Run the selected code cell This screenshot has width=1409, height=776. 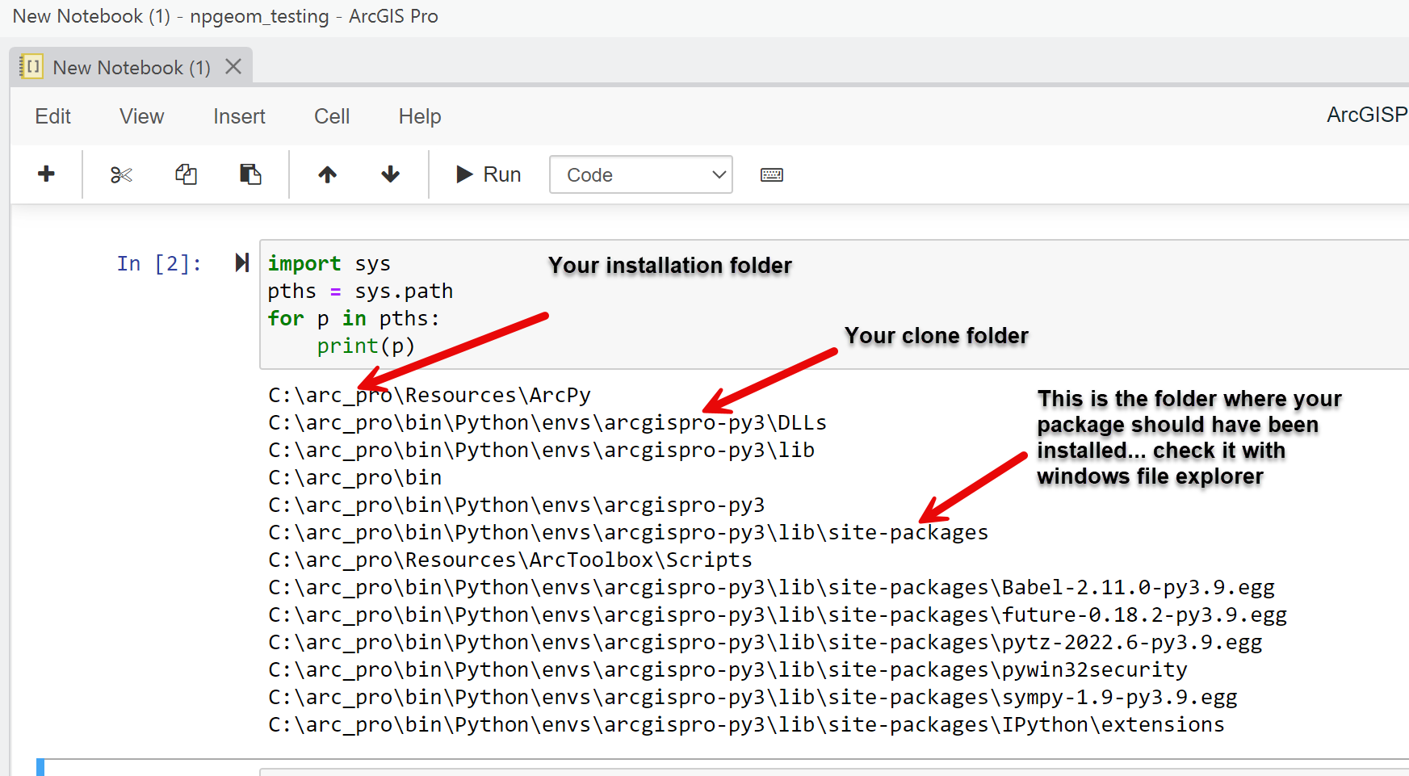(487, 174)
